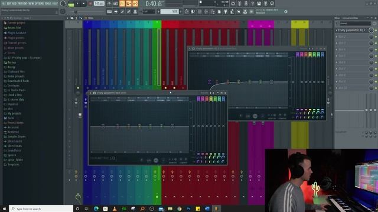
Task: Toggle the Slot 4 enable light
Action: (376, 49)
